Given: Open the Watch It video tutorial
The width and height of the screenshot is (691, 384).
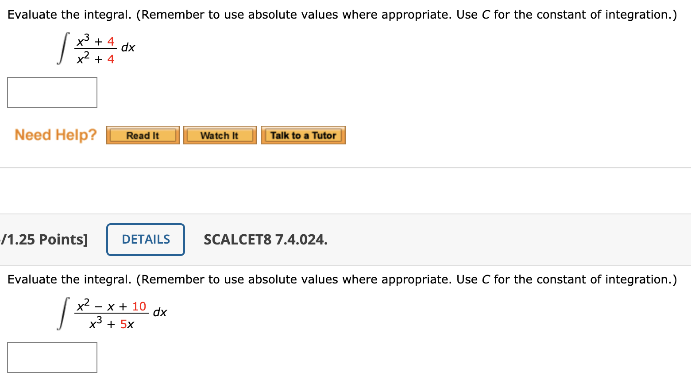Looking at the screenshot, I should pyautogui.click(x=220, y=135).
